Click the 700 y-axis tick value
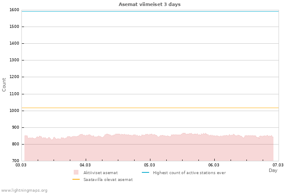The height and width of the screenshot is (193, 300). pos(15,161)
